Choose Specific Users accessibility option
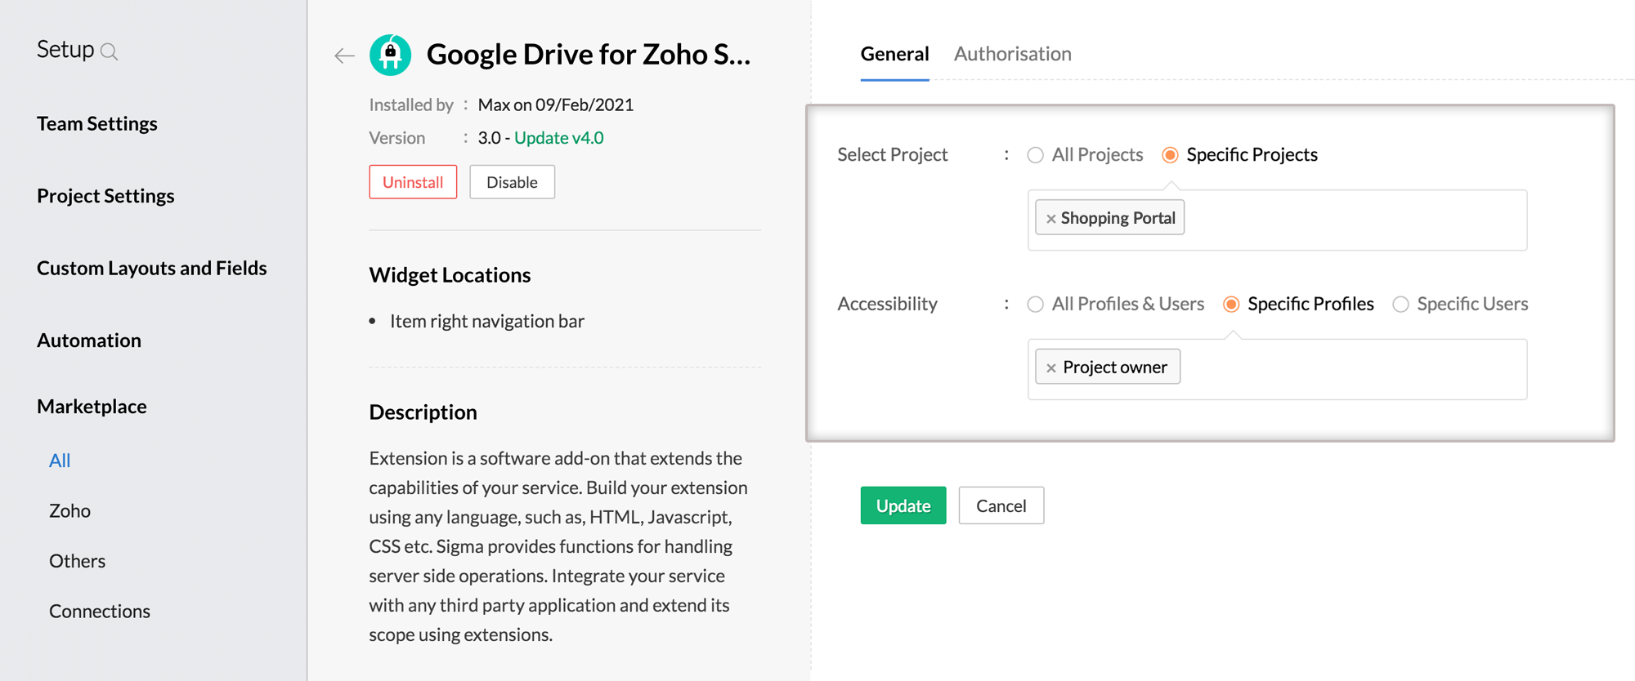1635x681 pixels. coord(1401,305)
